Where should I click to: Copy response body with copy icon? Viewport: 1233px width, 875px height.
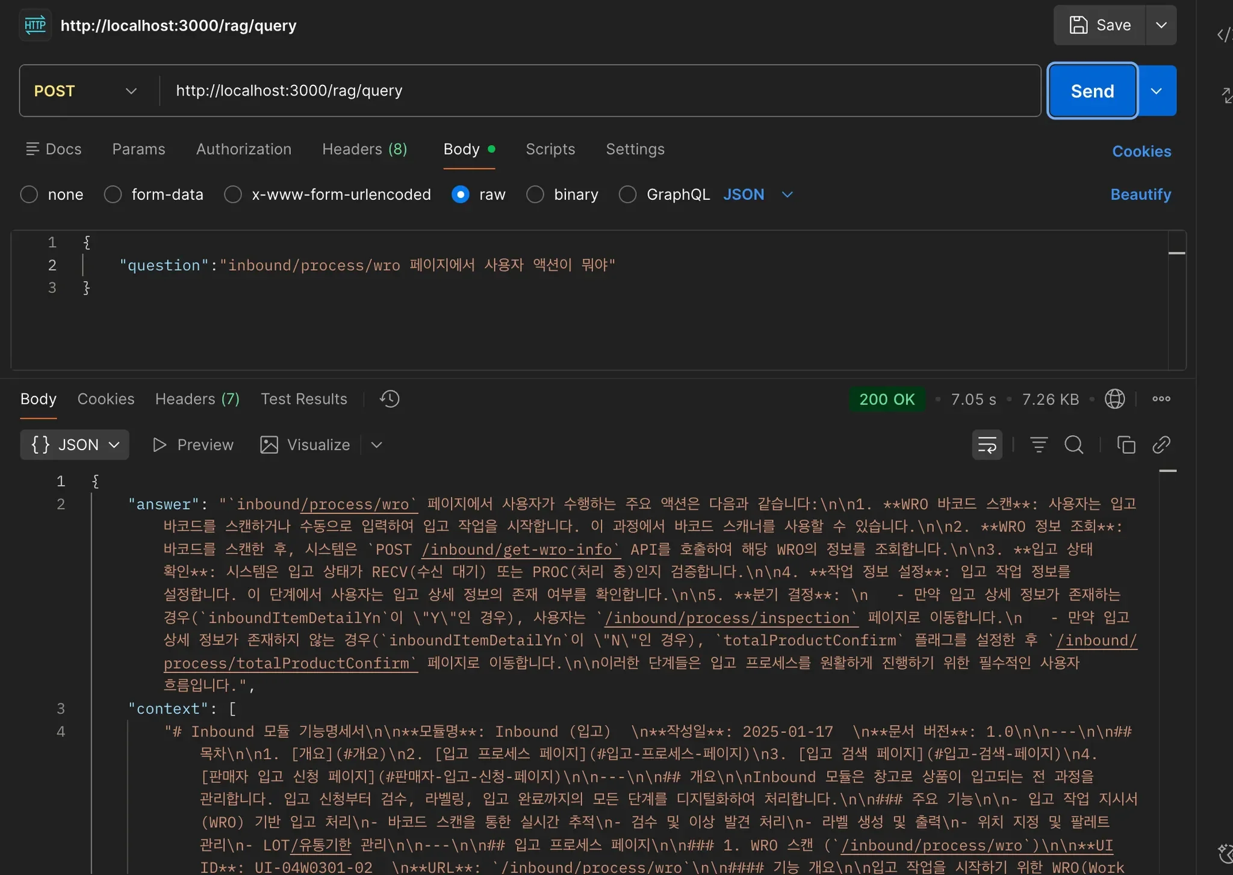[x=1126, y=445]
